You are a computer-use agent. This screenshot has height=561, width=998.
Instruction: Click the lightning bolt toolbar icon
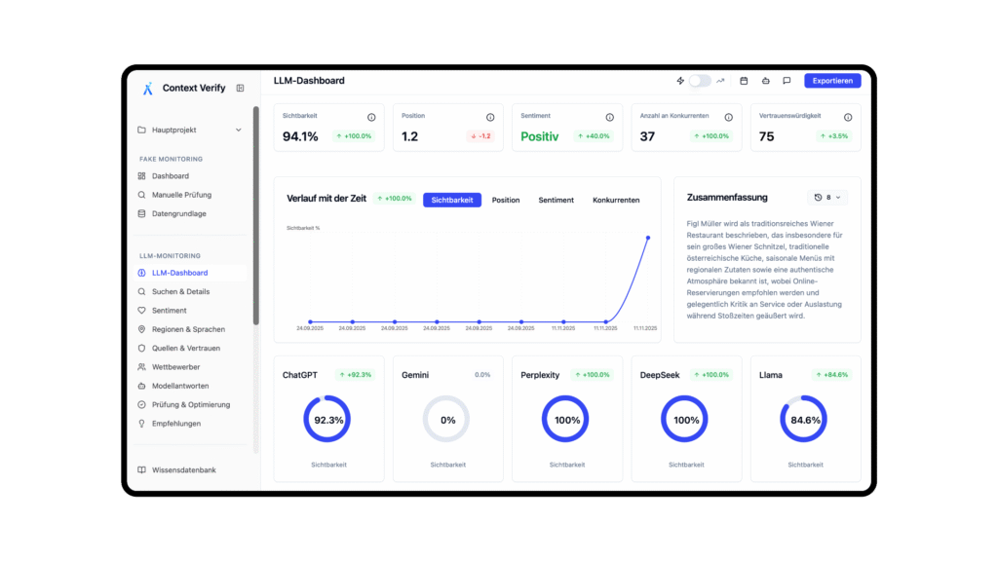tap(680, 81)
